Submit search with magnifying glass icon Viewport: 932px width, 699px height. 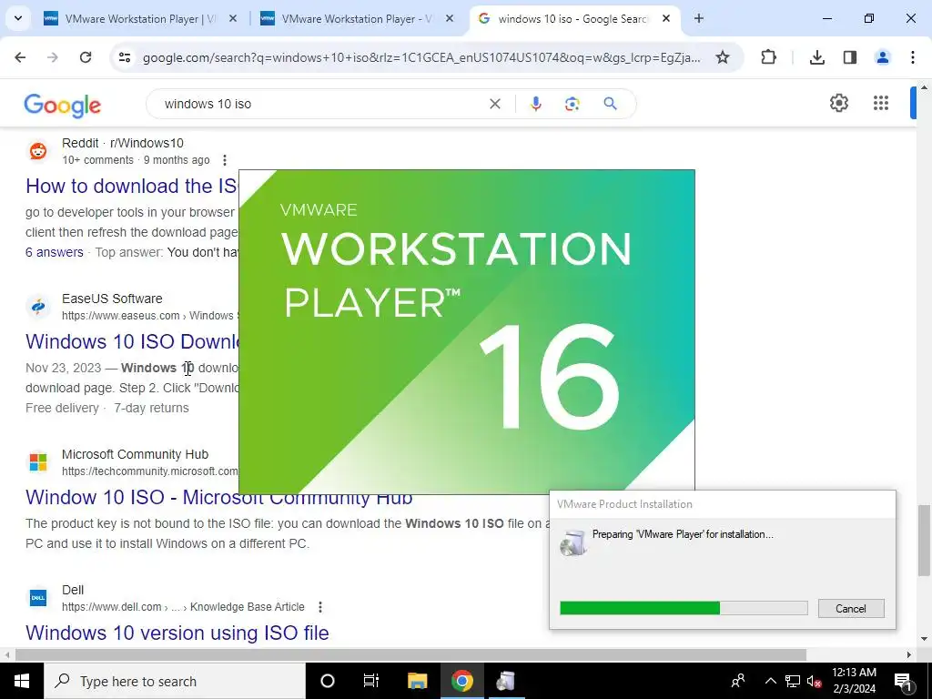(610, 104)
